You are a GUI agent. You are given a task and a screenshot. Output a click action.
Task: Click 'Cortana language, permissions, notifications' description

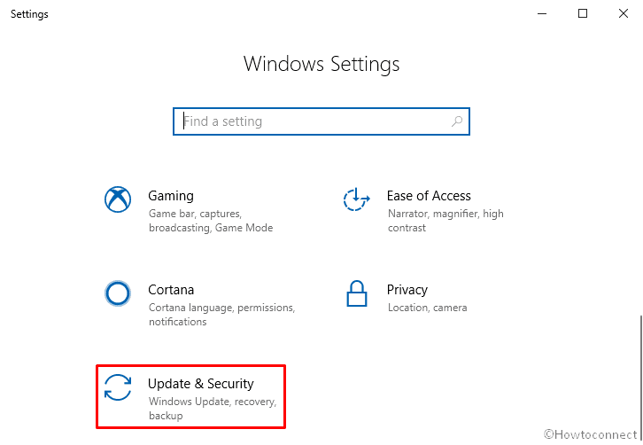pyautogui.click(x=221, y=315)
